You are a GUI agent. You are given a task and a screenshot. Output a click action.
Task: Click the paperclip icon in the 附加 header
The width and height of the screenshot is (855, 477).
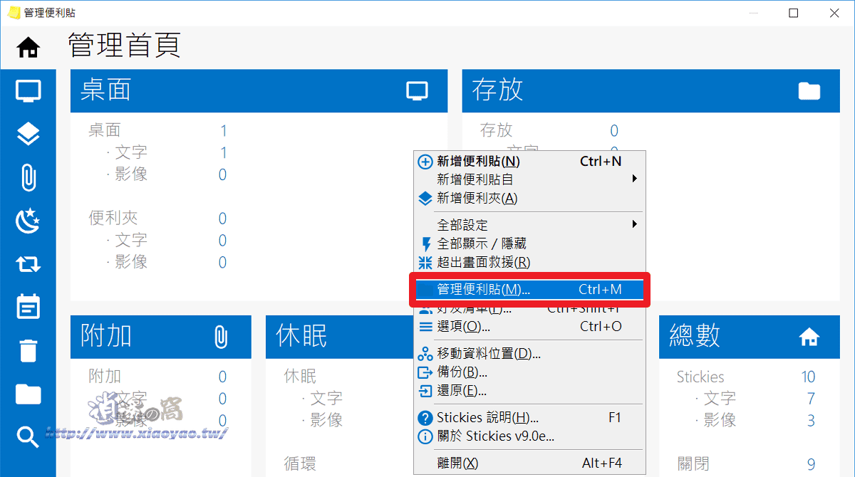pyautogui.click(x=221, y=336)
